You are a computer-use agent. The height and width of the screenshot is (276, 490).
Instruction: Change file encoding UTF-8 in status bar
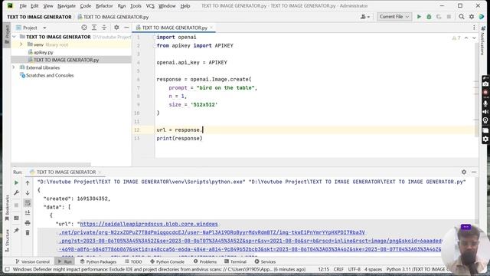354,269
